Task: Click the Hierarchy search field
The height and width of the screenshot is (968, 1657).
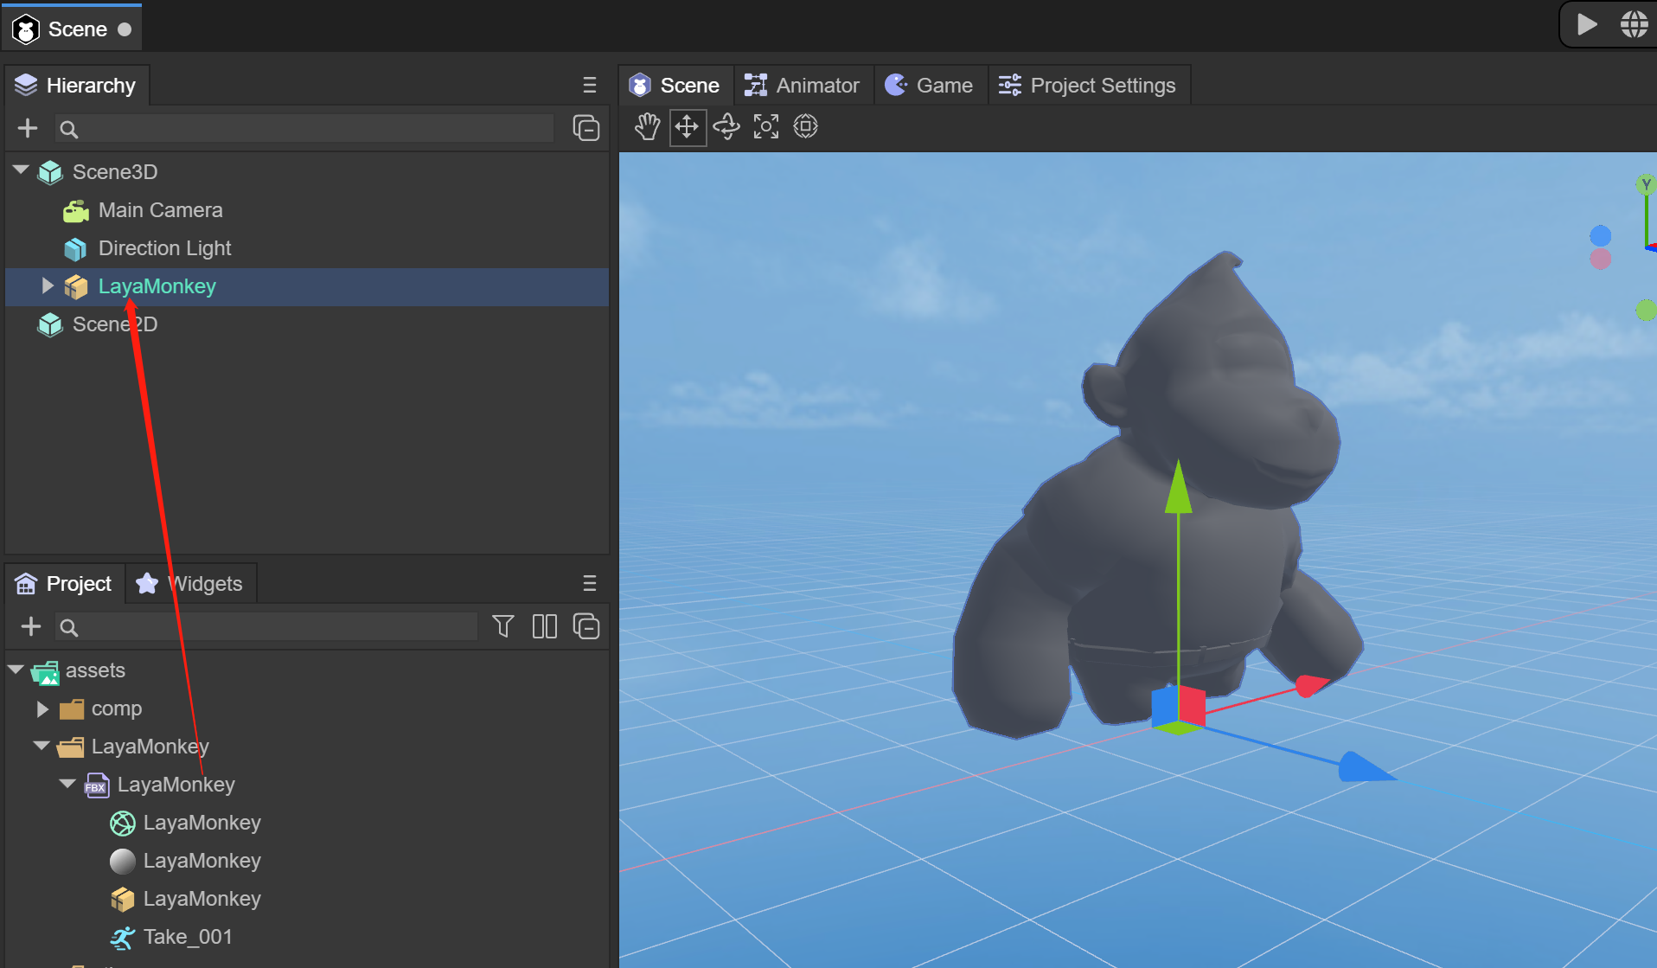Action: [x=303, y=129]
